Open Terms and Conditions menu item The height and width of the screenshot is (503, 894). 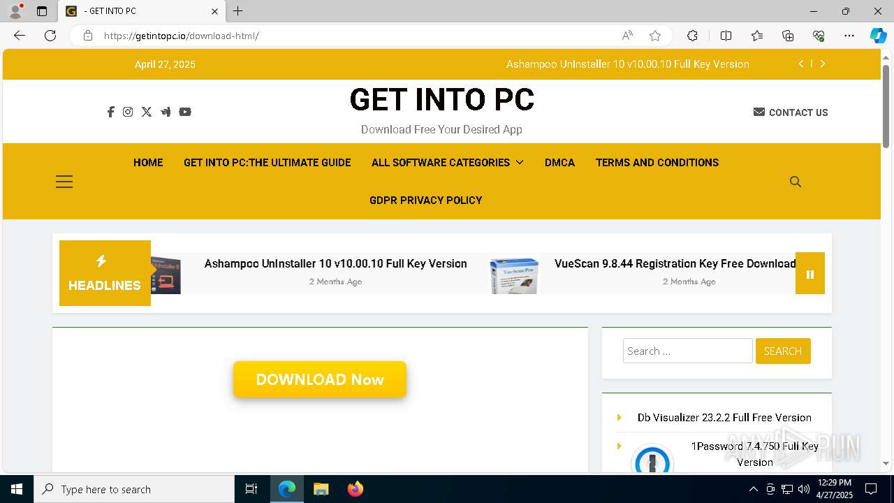coord(657,163)
